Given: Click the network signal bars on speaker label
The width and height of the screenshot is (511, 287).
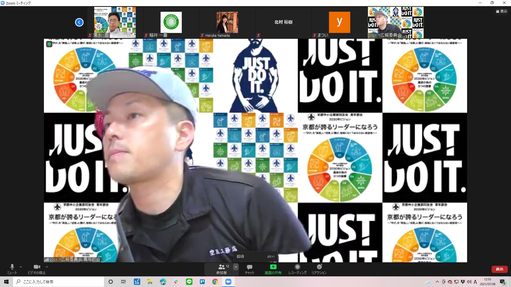Looking at the screenshot, I should (47, 260).
